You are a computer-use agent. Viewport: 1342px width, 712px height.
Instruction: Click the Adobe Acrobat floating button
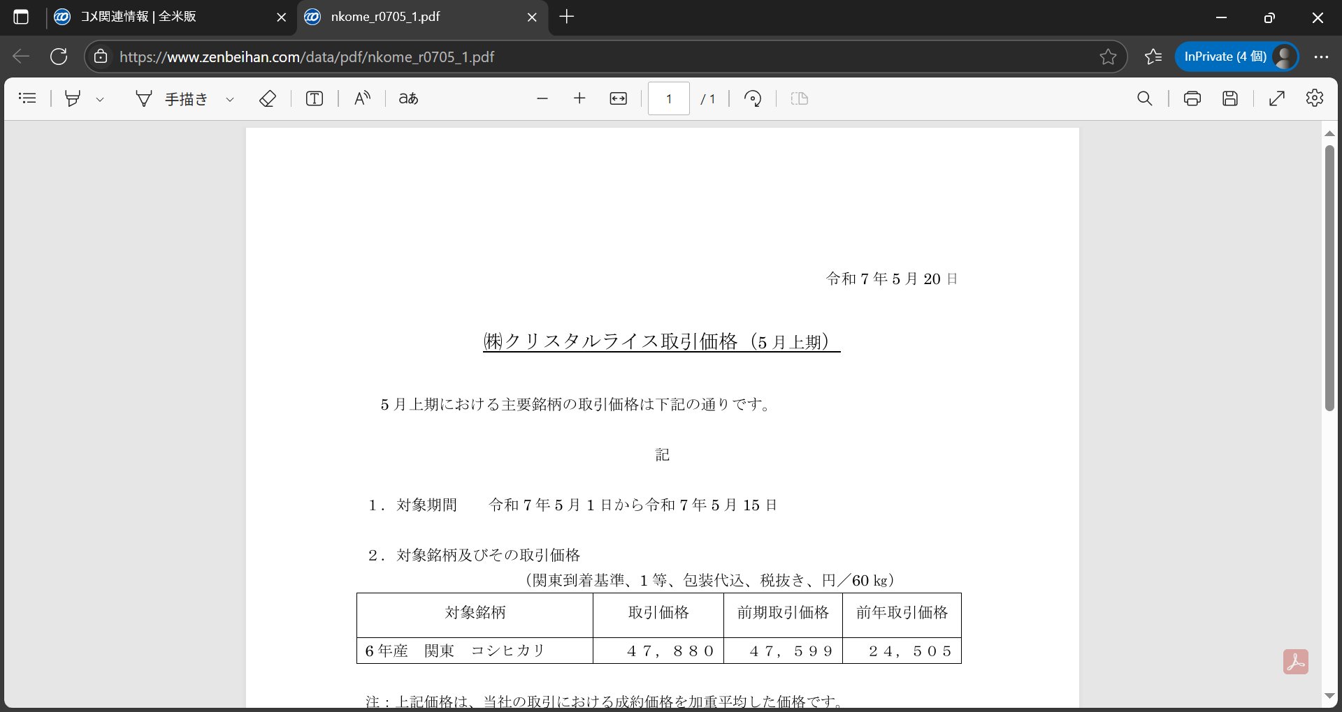tap(1296, 662)
